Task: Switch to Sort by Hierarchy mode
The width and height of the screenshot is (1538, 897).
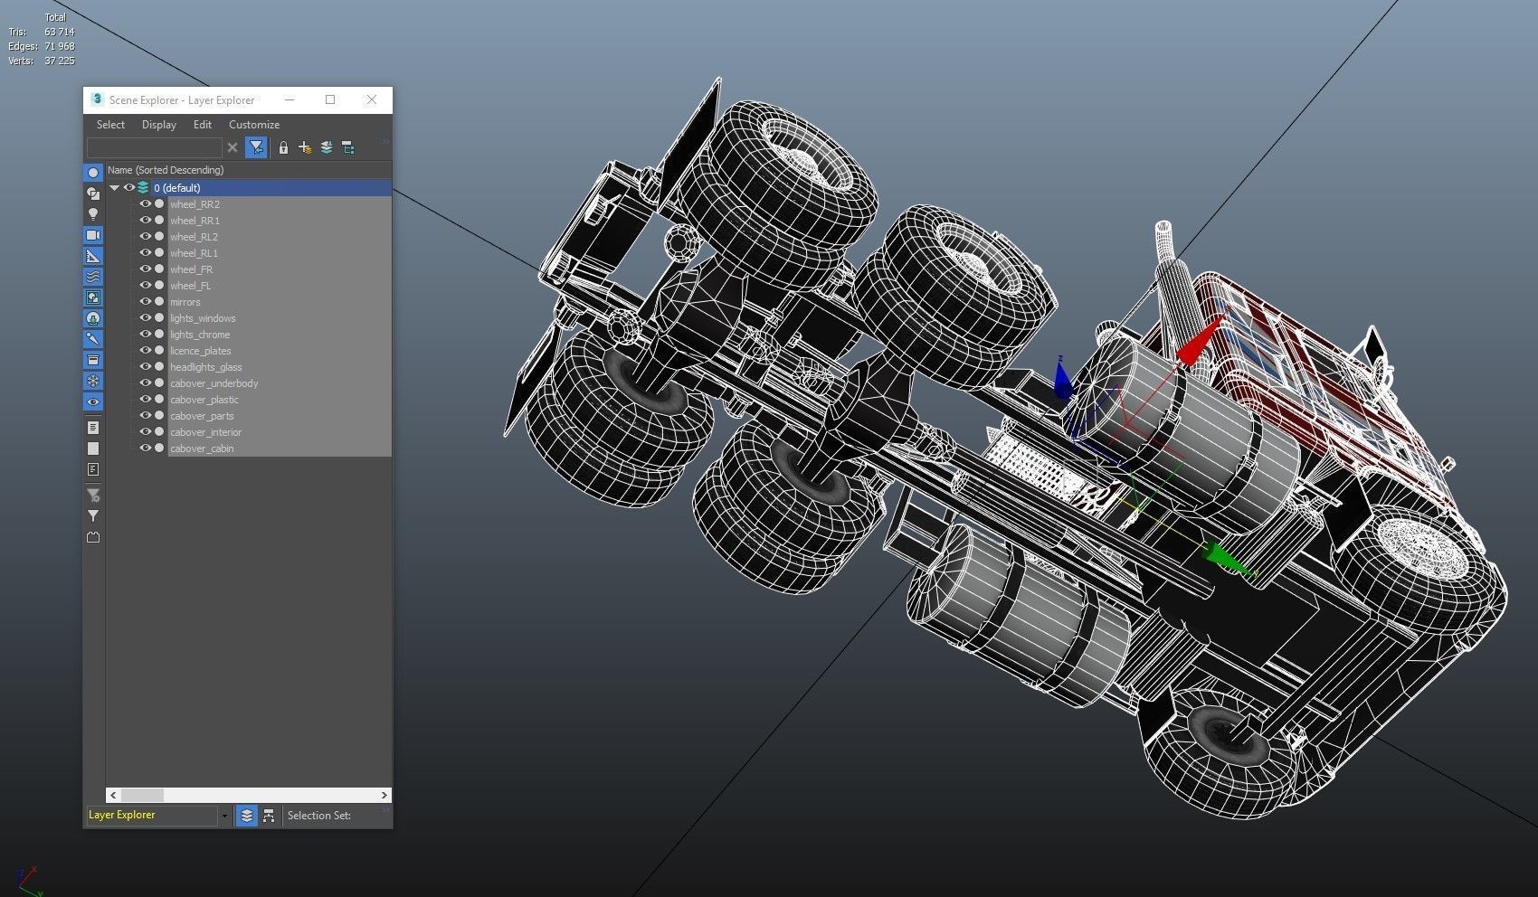Action: pyautogui.click(x=269, y=816)
